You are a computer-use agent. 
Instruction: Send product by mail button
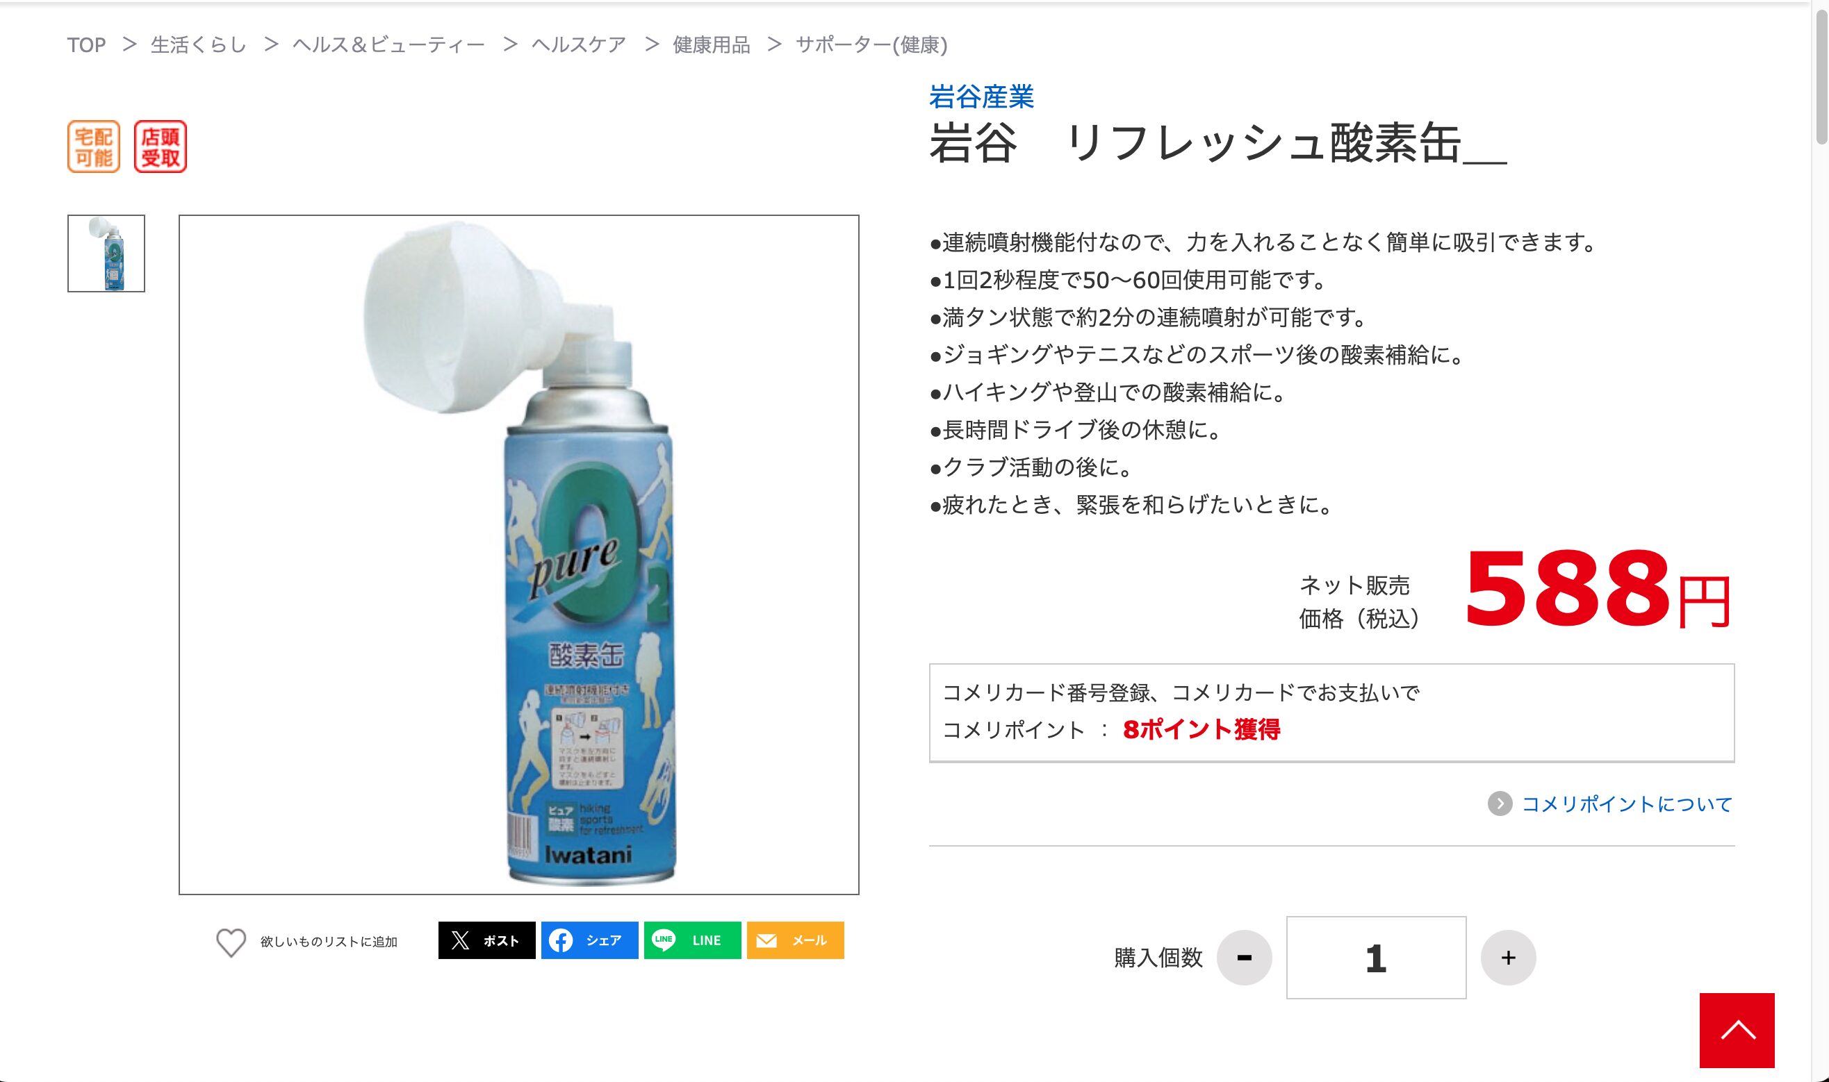point(795,940)
